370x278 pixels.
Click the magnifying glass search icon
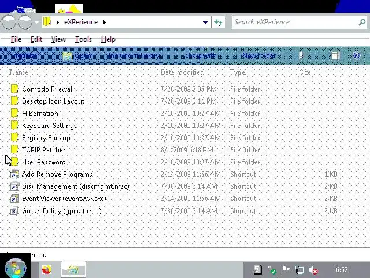(362, 22)
